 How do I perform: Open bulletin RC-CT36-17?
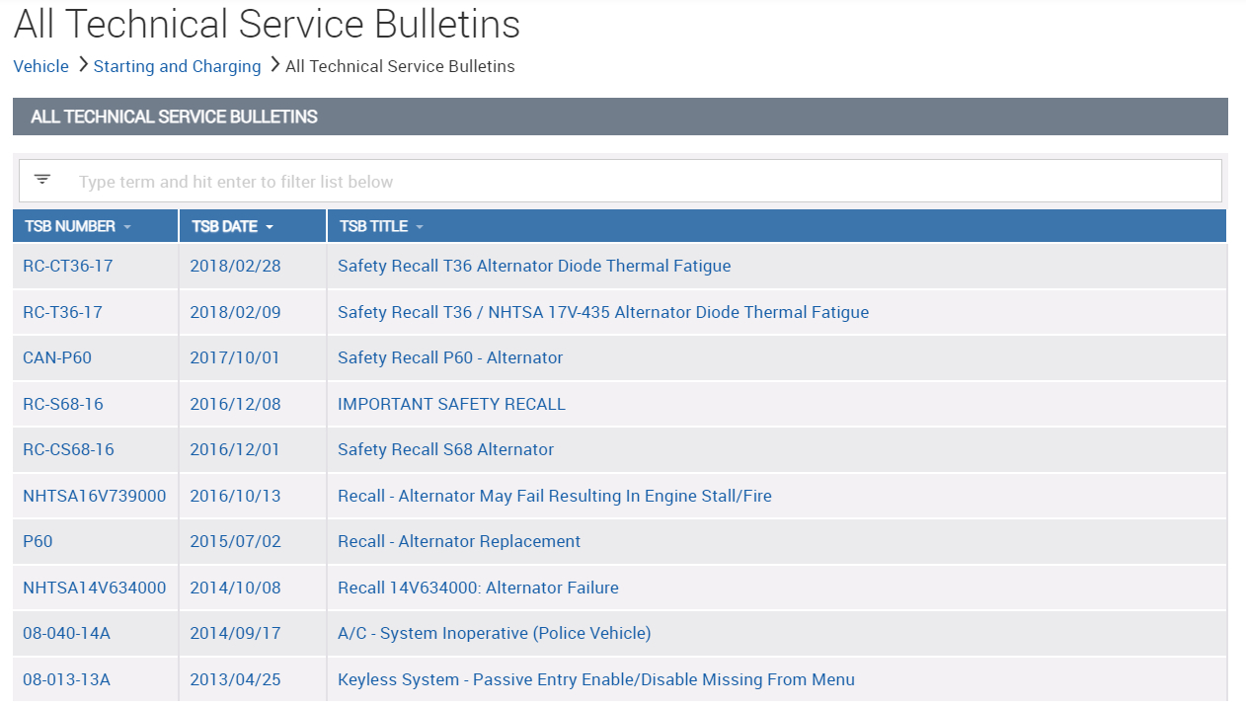[x=68, y=266]
